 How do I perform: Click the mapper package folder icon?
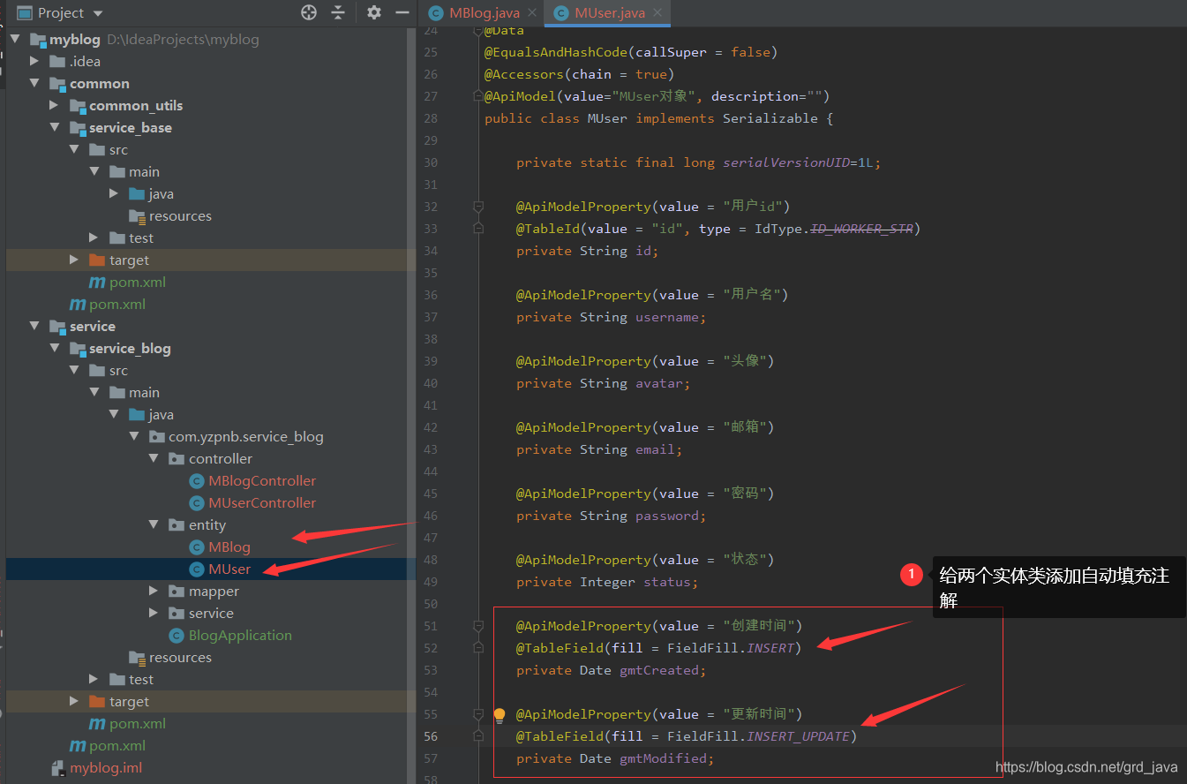[177, 592]
